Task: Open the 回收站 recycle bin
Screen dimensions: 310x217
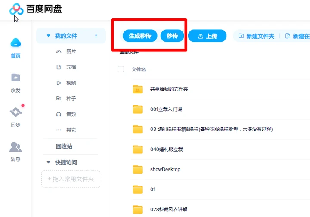Action: click(x=64, y=146)
